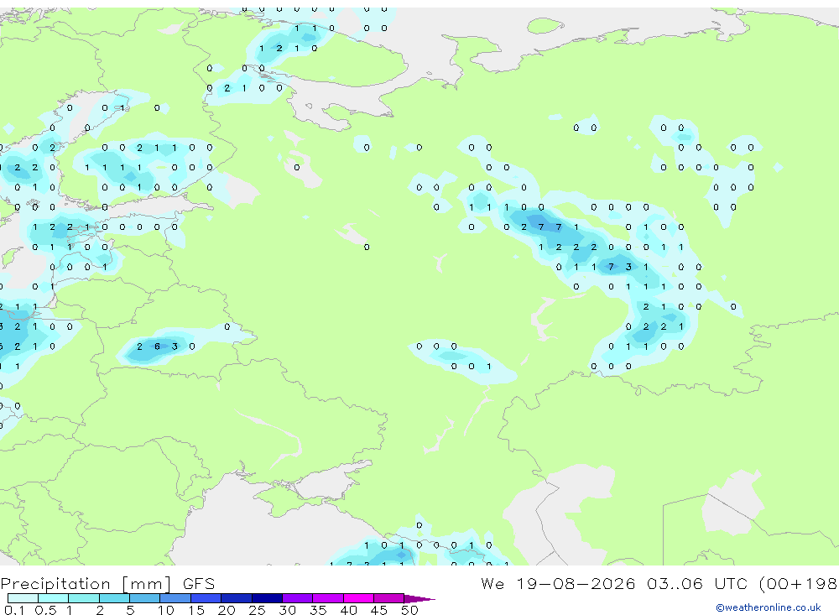Open the weatheronline.co.uk copyright link
Image resolution: width=839 pixels, height=615 pixels.
[x=769, y=607]
